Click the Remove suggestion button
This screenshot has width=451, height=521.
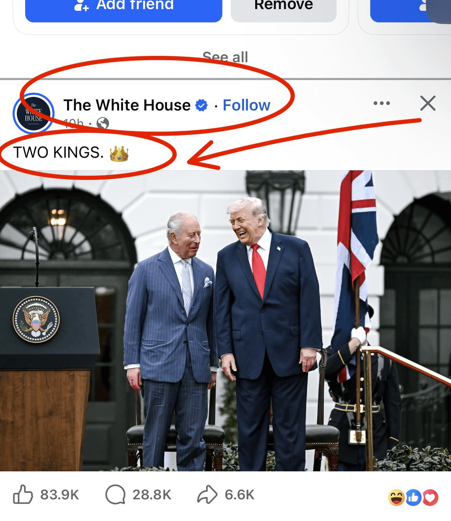tap(284, 8)
